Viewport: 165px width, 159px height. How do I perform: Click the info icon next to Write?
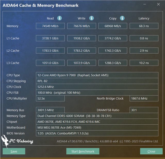92,18
